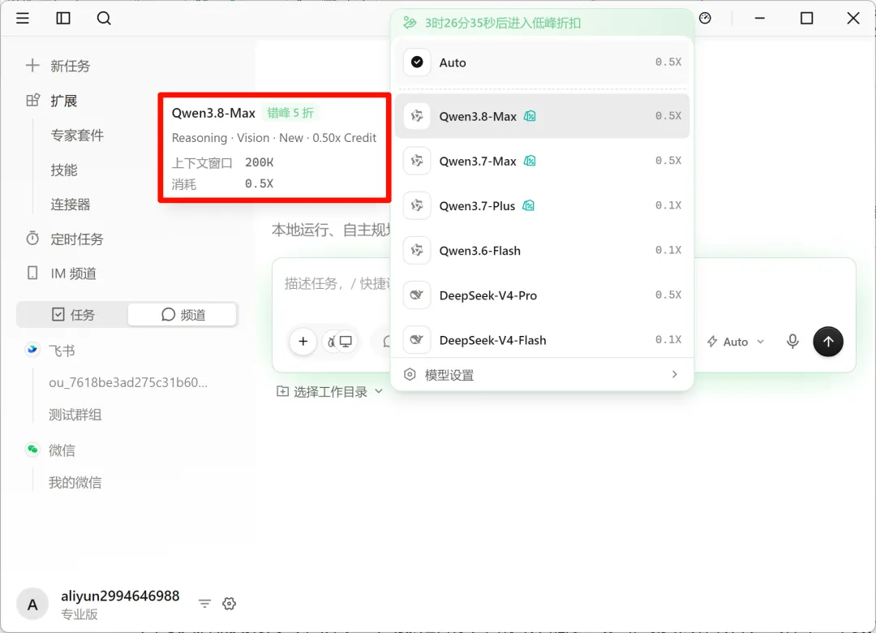Click the microphone voice input icon
The height and width of the screenshot is (633, 876).
coord(792,342)
